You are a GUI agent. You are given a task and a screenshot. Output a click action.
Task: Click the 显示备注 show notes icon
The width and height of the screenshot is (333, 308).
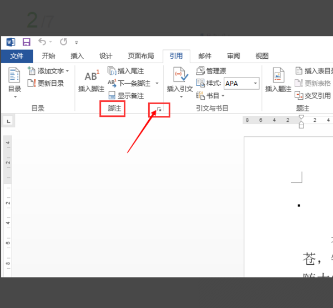pyautogui.click(x=112, y=95)
